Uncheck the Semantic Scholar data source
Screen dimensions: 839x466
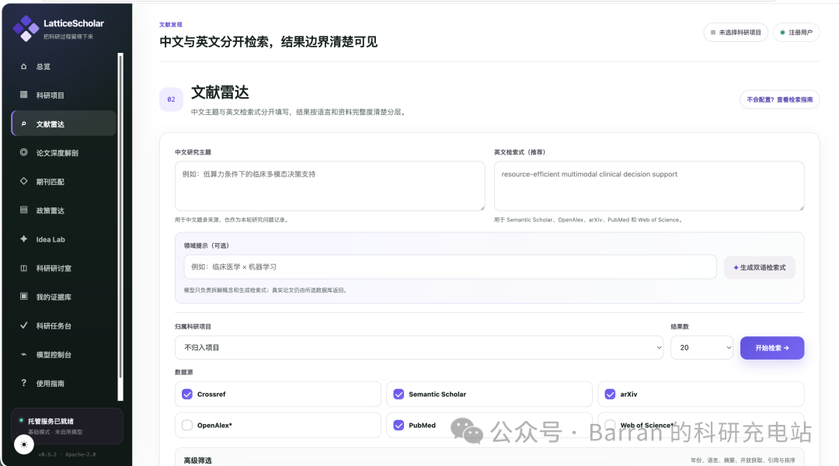pos(399,395)
